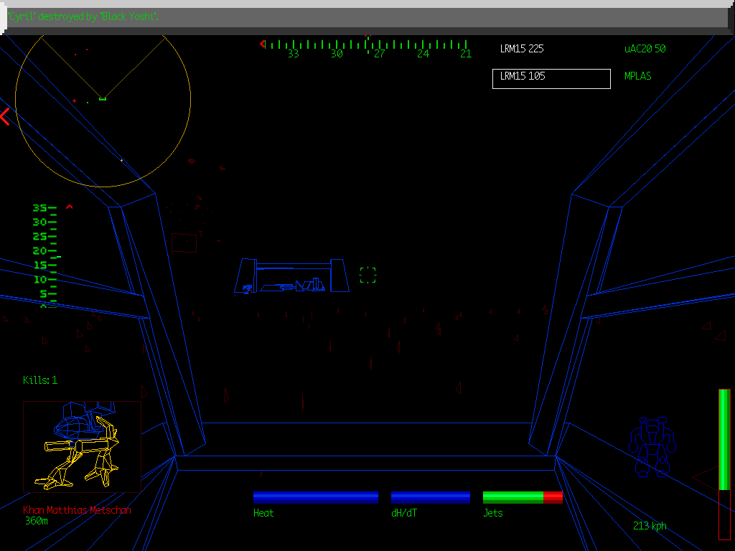The height and width of the screenshot is (551, 735).
Task: Collapse the targeted mech wireframe panel
Action: (82, 446)
